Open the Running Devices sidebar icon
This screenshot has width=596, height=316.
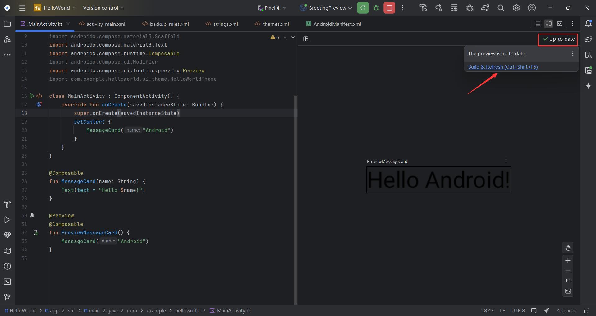point(588,70)
